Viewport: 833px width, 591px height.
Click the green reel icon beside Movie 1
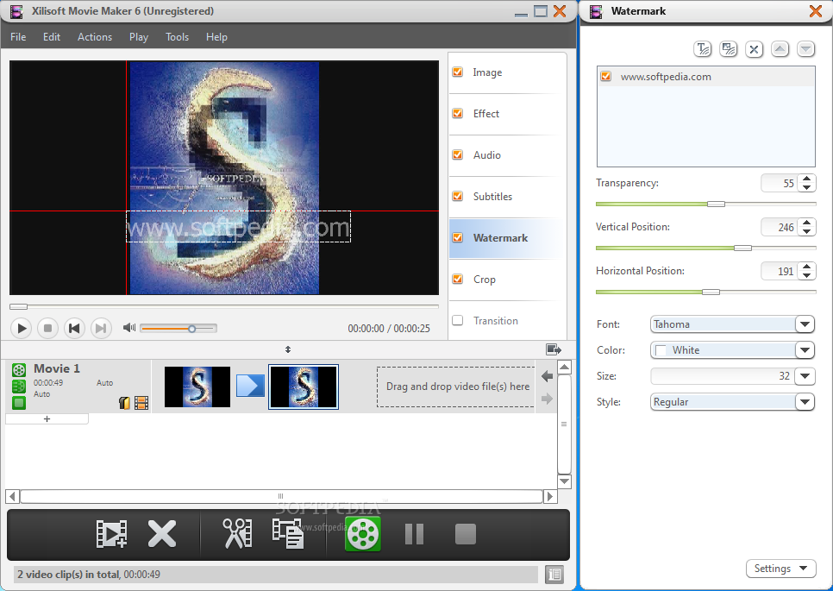click(19, 370)
